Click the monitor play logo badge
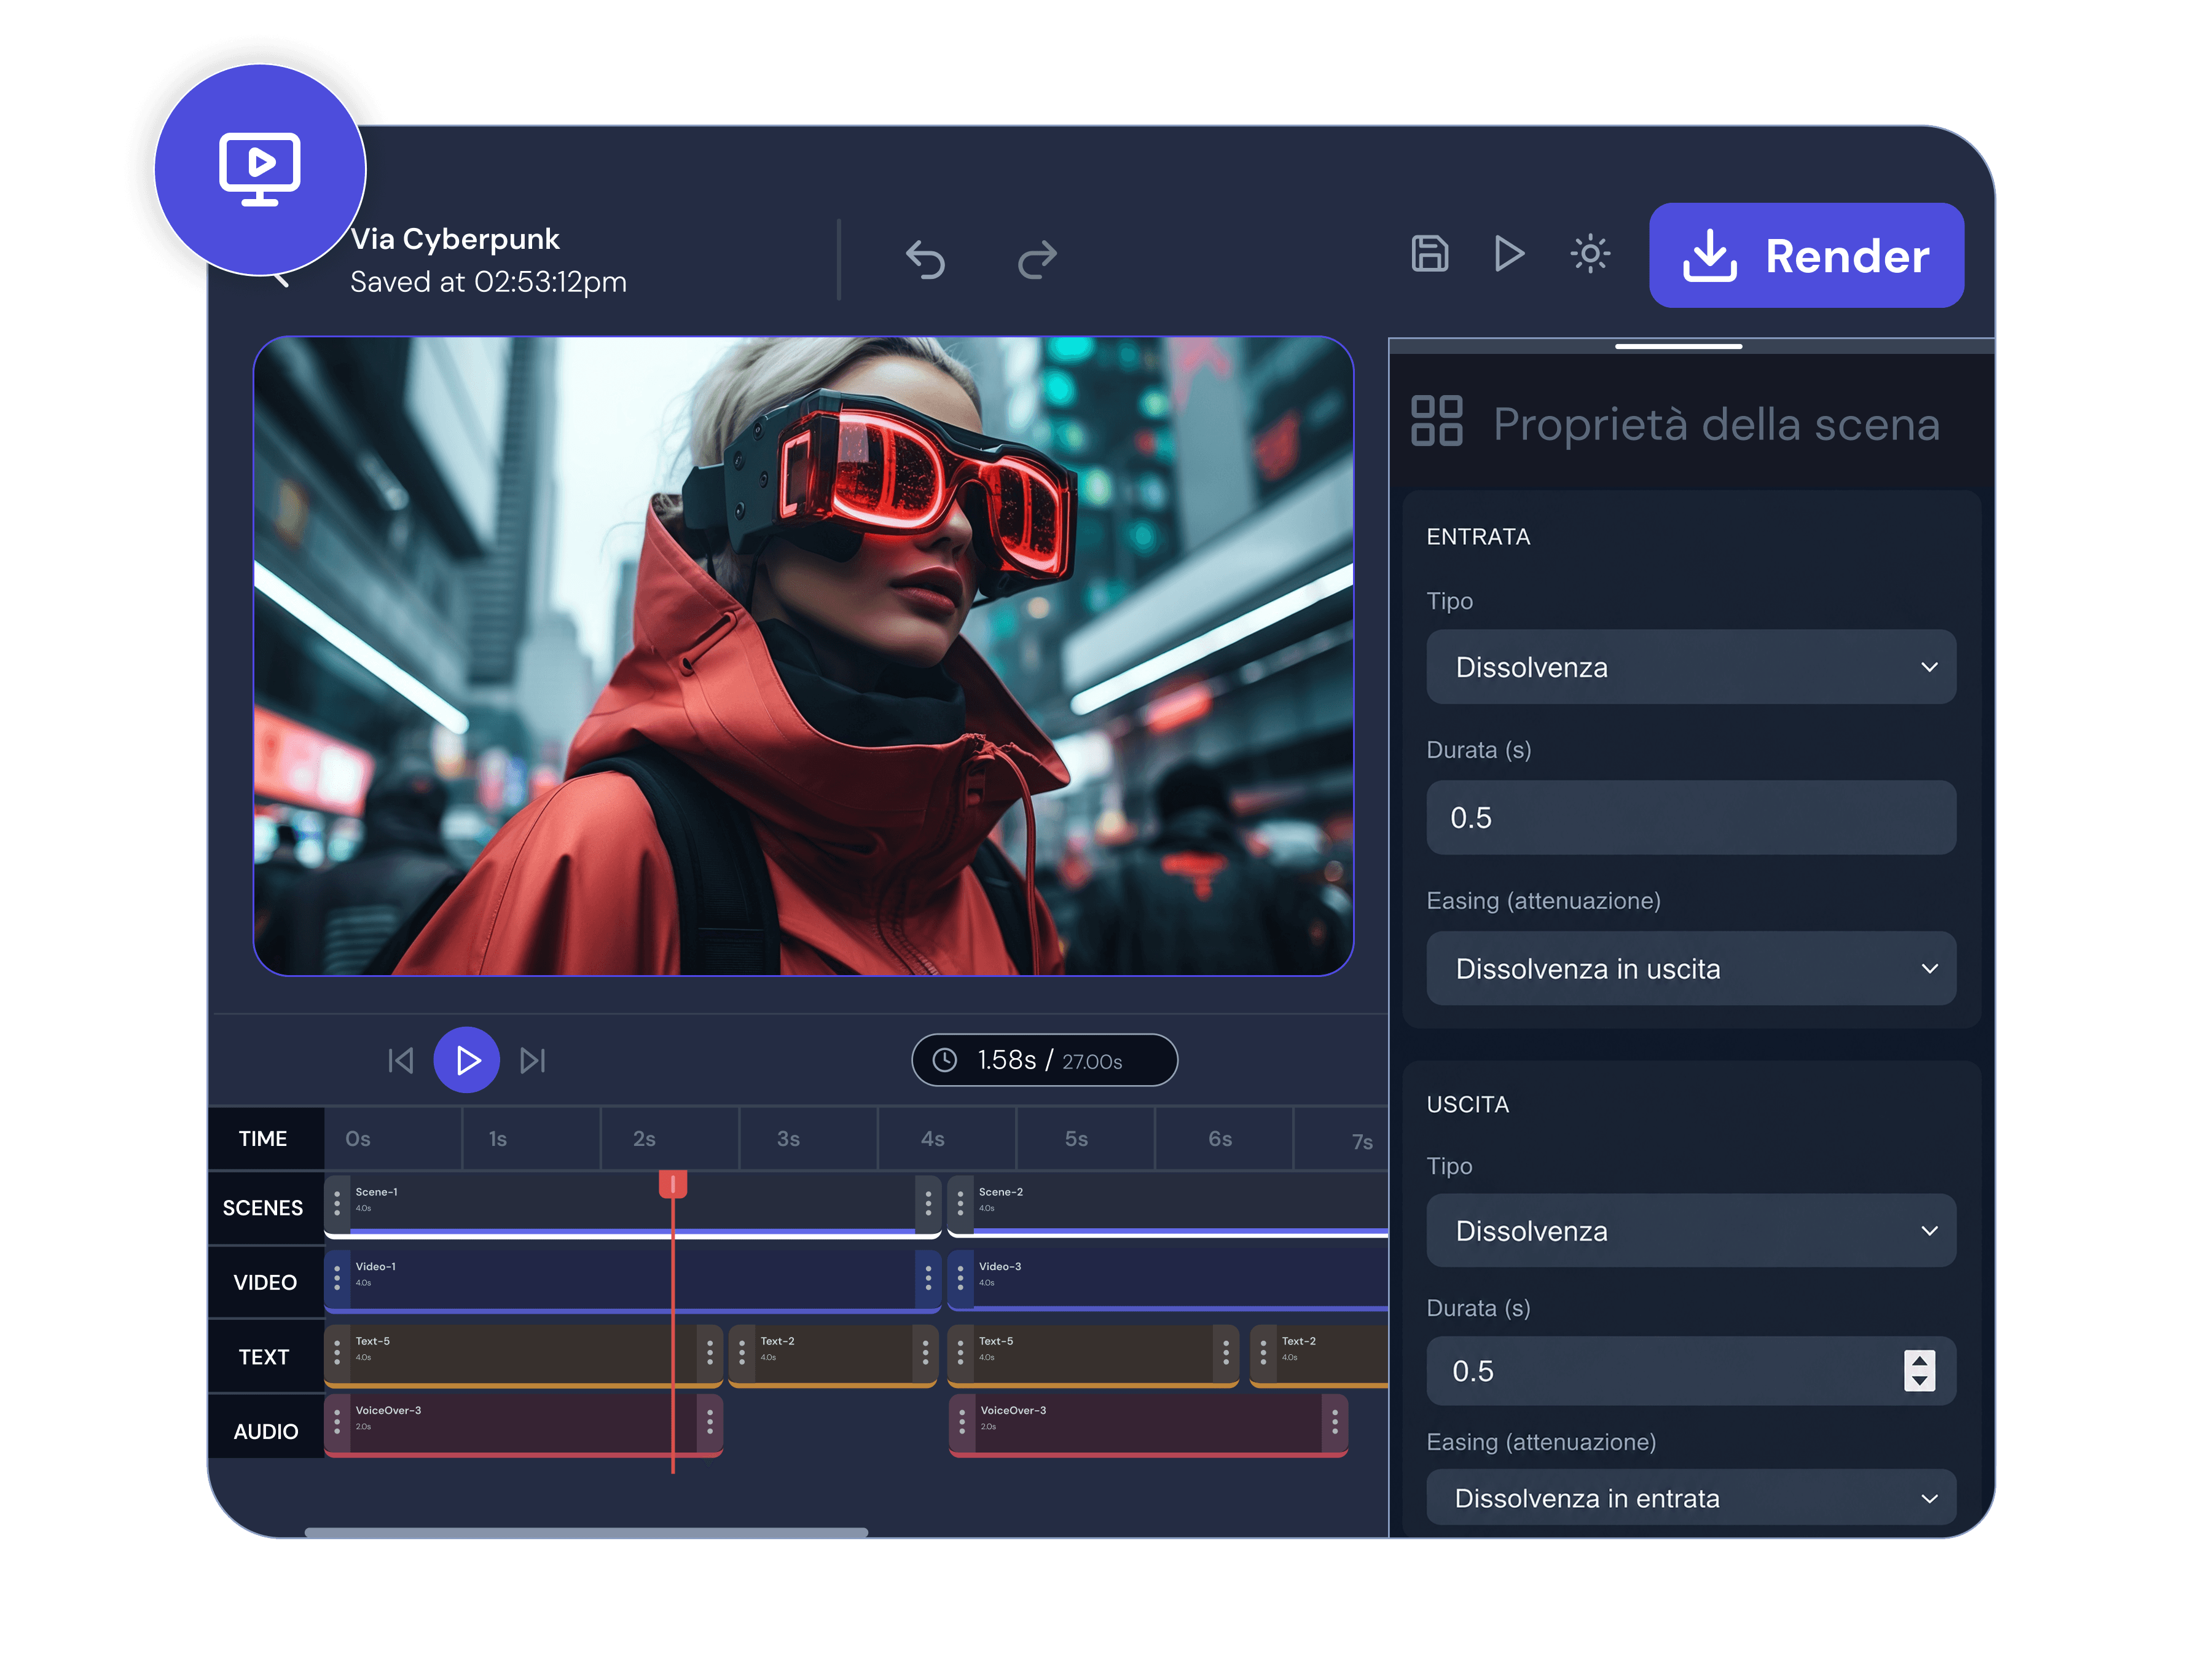 tap(260, 170)
